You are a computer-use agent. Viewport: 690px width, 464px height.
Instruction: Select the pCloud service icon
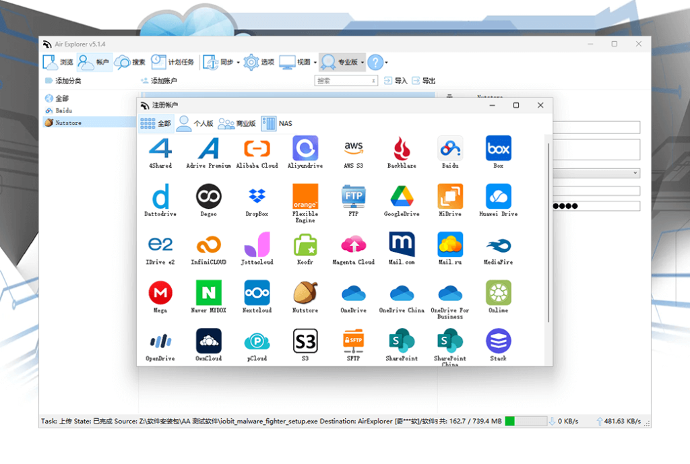point(257,341)
